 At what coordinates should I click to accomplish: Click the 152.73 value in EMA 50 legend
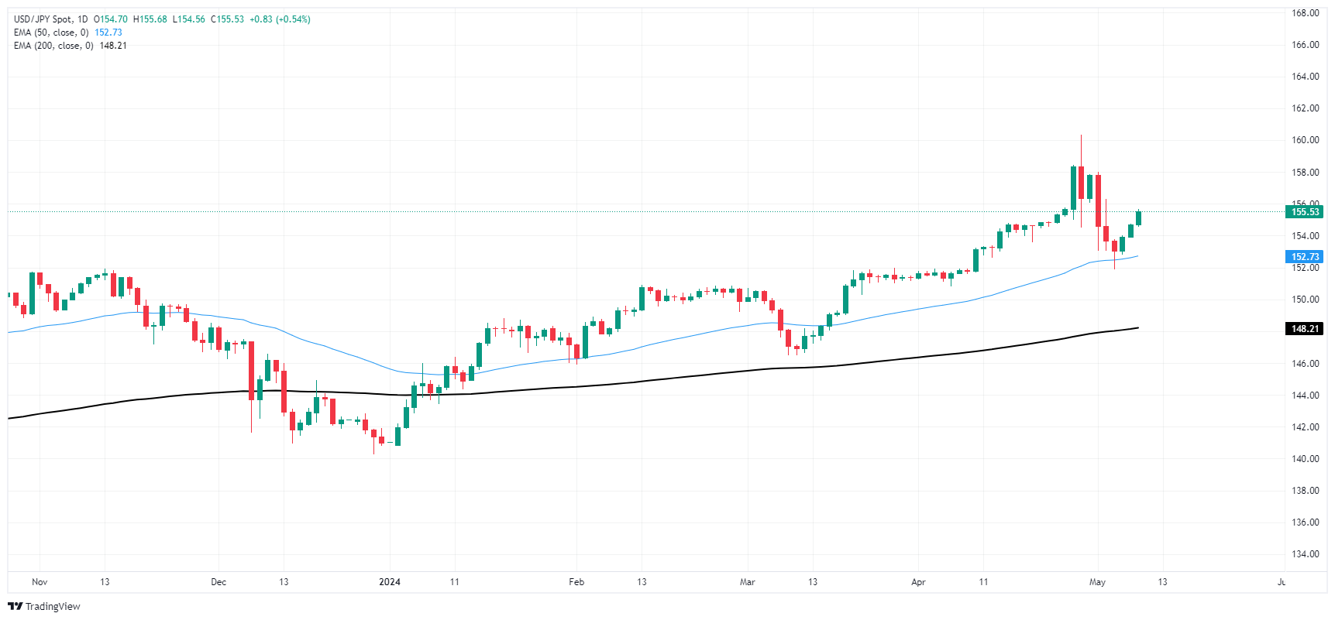click(x=108, y=33)
